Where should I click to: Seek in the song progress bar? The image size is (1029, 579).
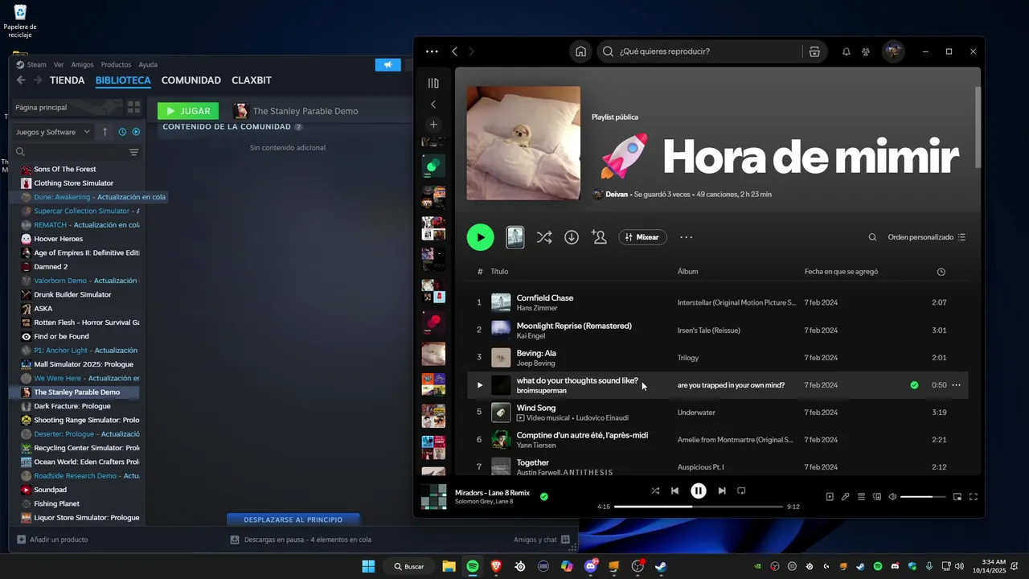coord(699,507)
